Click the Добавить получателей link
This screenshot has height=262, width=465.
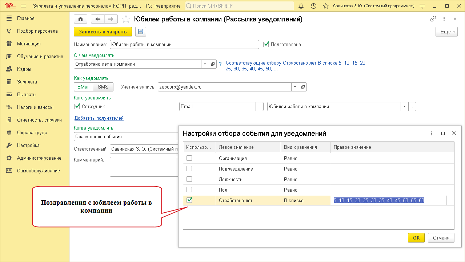(x=99, y=118)
